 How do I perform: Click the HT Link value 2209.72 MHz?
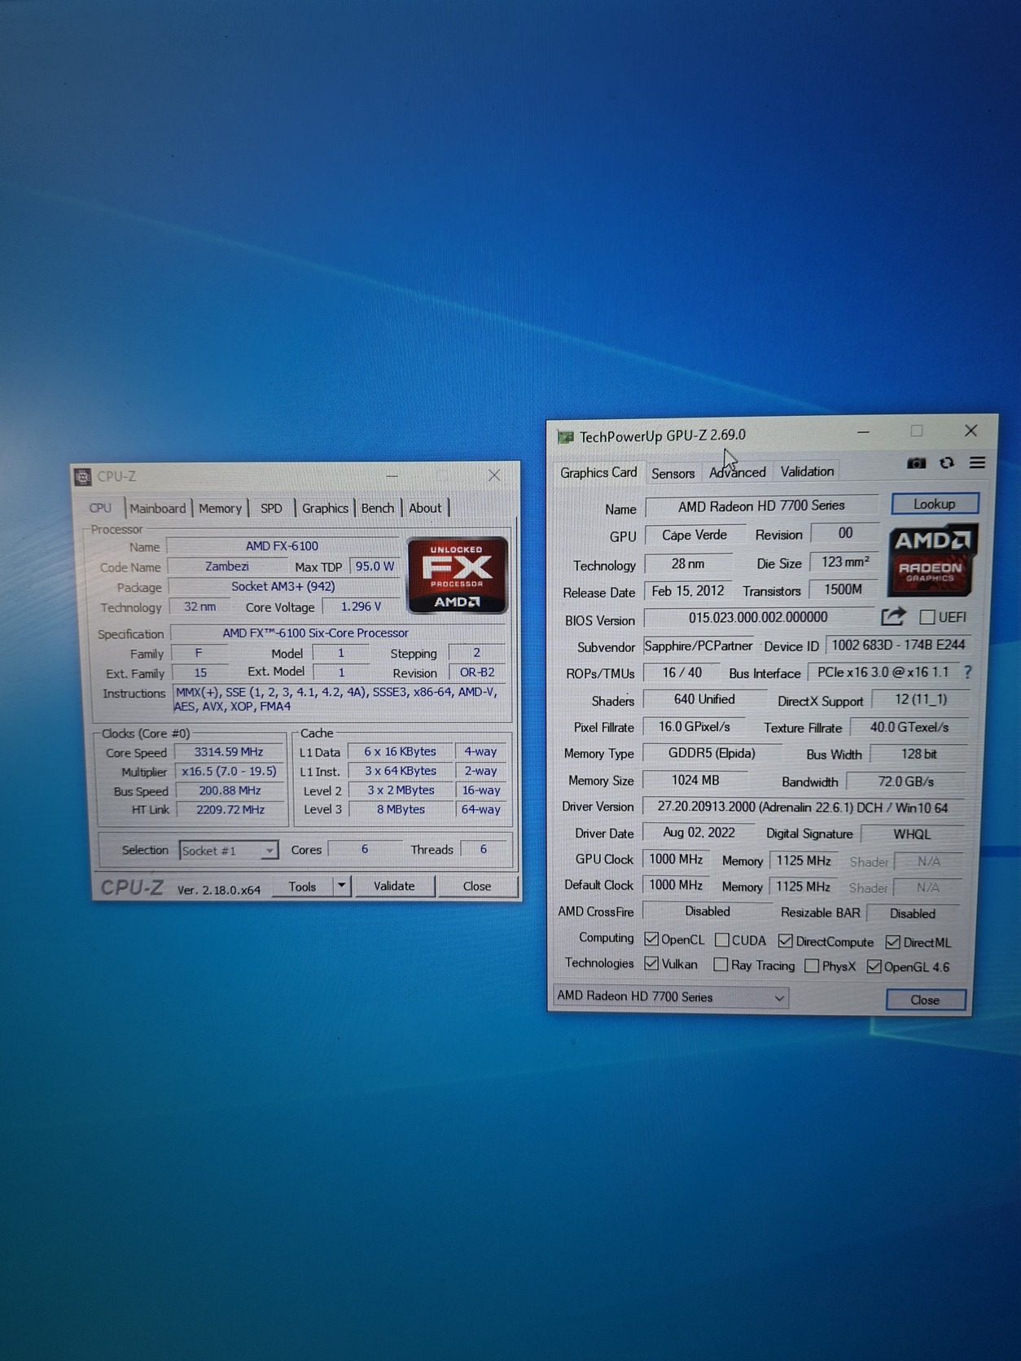230,810
